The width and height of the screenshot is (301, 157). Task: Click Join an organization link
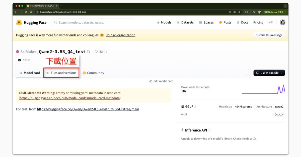tap(121, 35)
